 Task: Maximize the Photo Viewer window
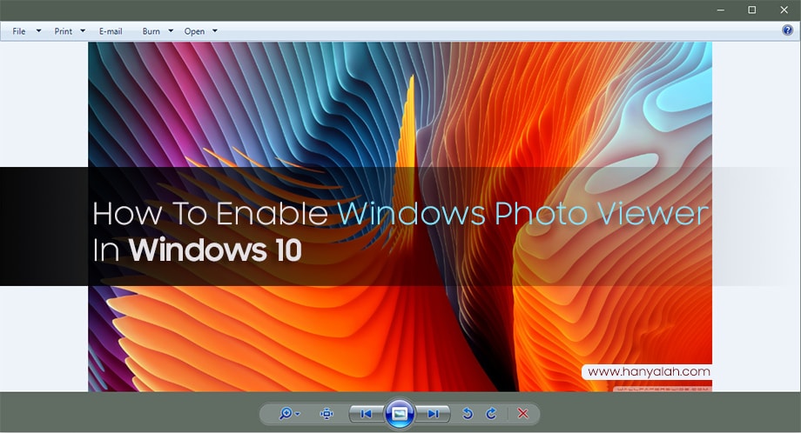(x=752, y=10)
